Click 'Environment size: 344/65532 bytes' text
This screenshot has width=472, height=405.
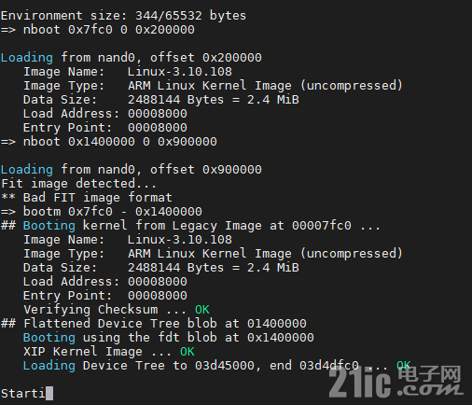point(123,16)
